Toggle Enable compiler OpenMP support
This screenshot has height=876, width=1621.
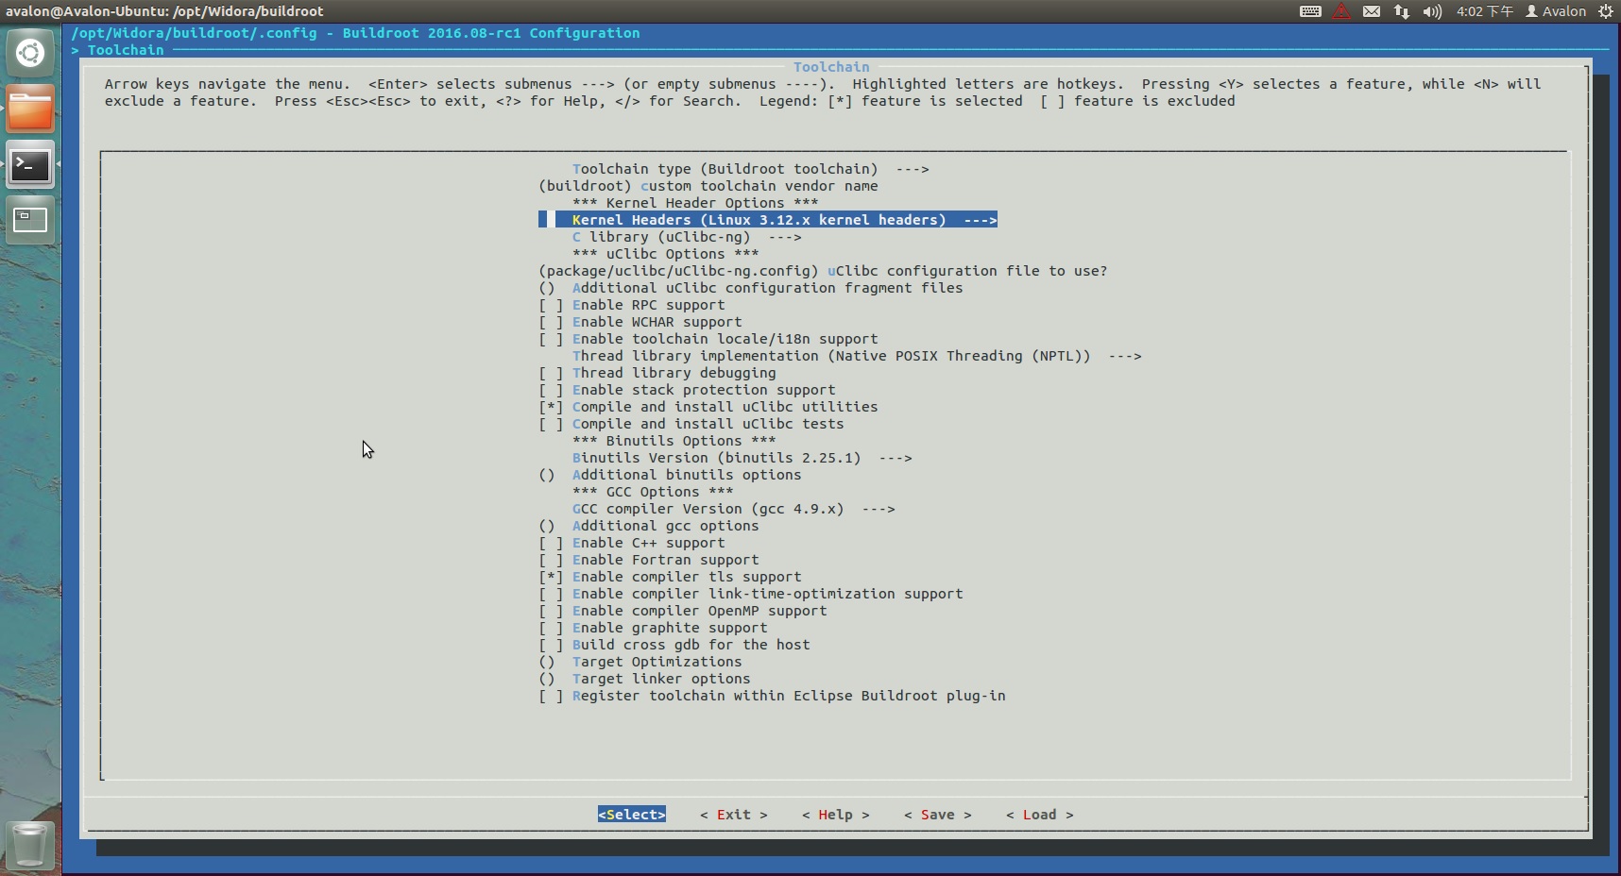click(683, 611)
